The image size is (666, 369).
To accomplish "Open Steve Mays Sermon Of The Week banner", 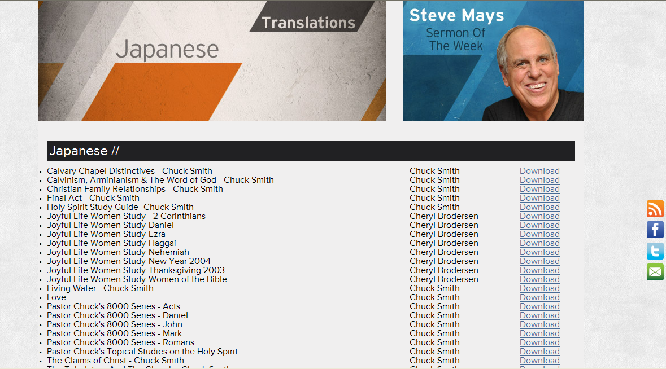I will tap(493, 60).
